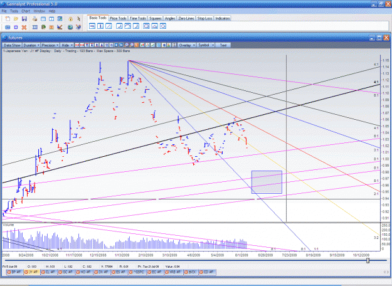Switch to the HO #F chart tab
Viewport: 392px width, 286px height.
(83, 272)
